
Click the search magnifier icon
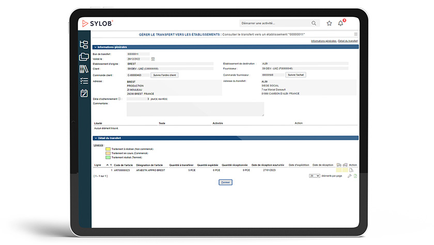pyautogui.click(x=314, y=23)
